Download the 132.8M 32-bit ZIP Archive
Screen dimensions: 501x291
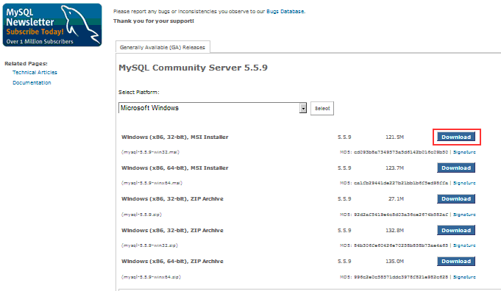click(456, 231)
